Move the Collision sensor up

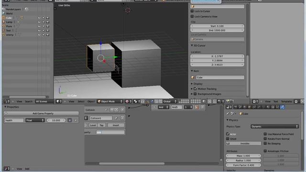pyautogui.click(x=112, y=110)
